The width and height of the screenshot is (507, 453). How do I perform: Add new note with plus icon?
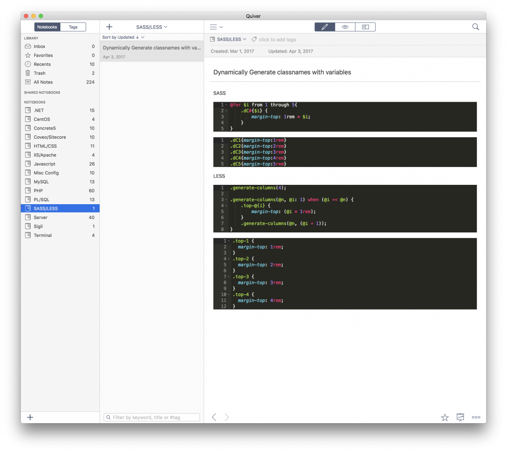point(109,27)
